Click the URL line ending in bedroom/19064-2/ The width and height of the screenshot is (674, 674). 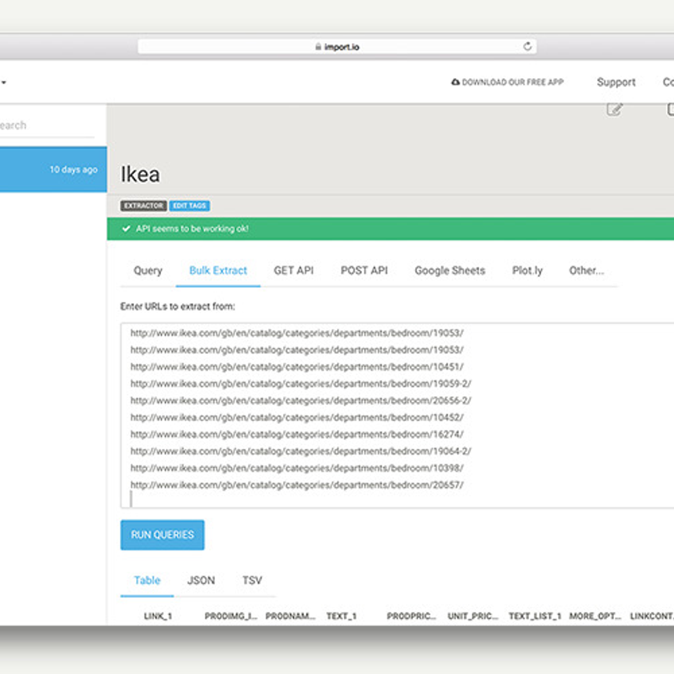(301, 451)
